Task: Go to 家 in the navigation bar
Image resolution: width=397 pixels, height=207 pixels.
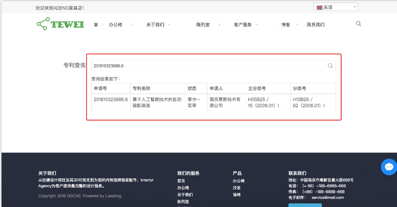Action: click(x=96, y=25)
